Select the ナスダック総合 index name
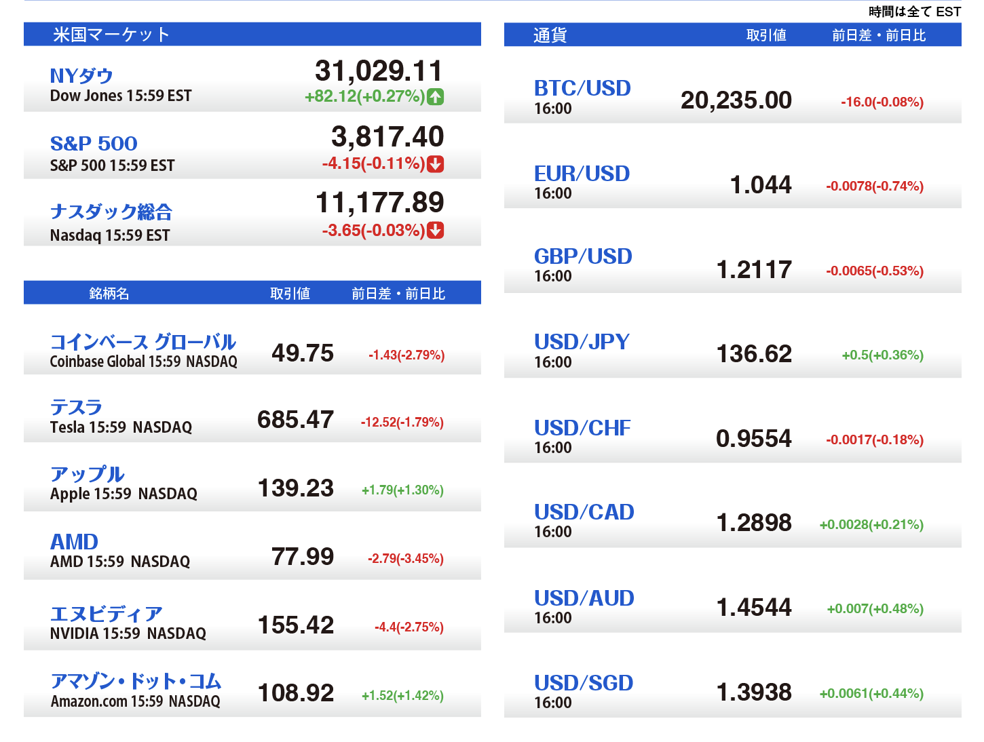The width and height of the screenshot is (984, 742). pos(111,212)
